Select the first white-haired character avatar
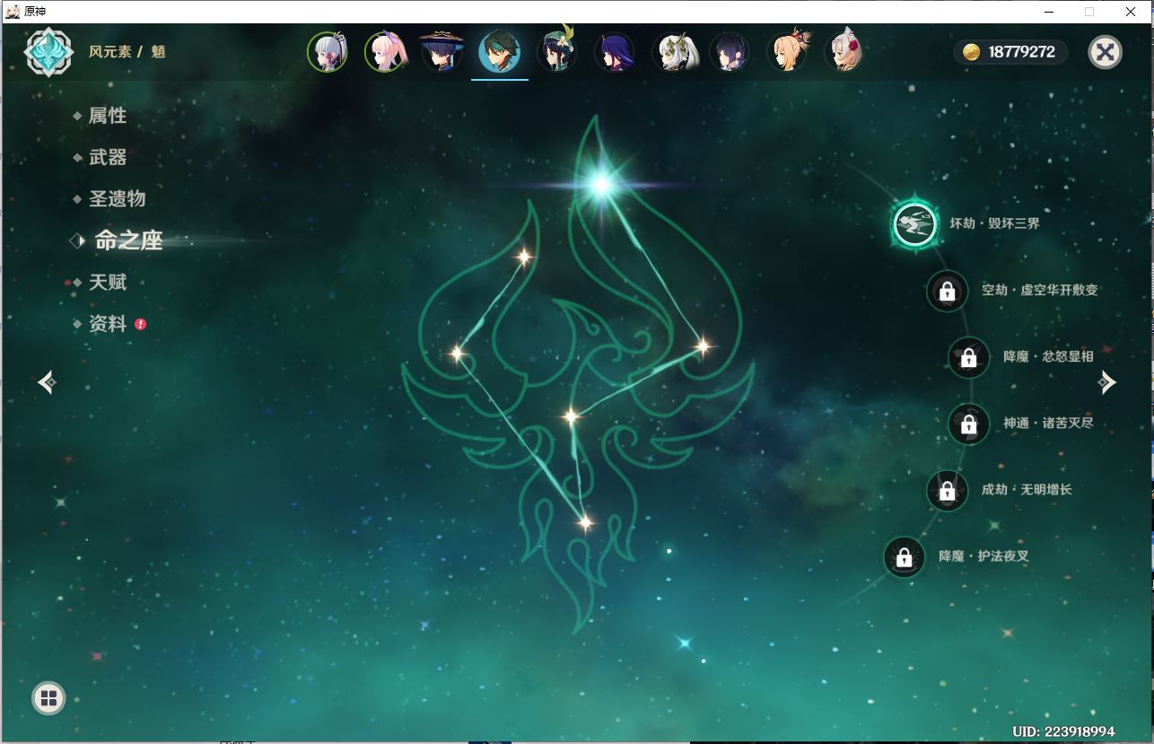1154x744 pixels. [328, 52]
